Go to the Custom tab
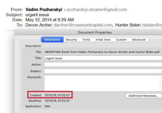The image size is (162, 113). tap(121, 40)
